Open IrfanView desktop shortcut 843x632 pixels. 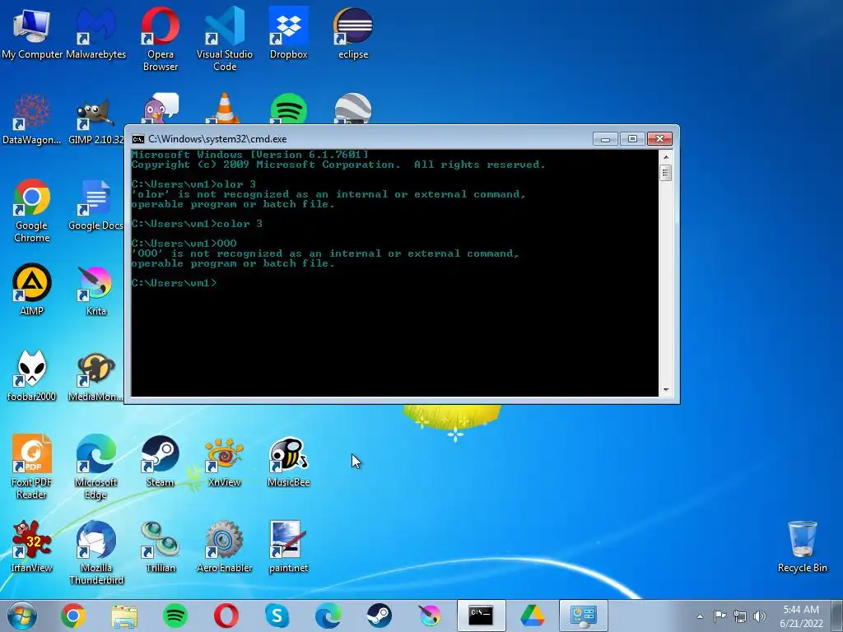pos(32,546)
